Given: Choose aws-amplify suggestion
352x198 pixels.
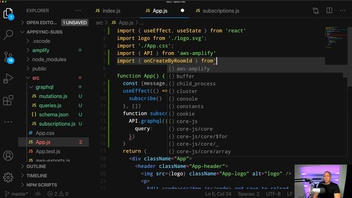Looking at the screenshot, I should click(x=257, y=69).
